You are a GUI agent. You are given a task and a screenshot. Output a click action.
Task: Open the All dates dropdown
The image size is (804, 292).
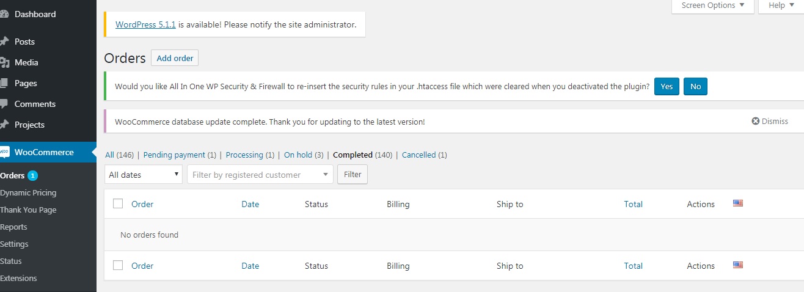click(144, 175)
